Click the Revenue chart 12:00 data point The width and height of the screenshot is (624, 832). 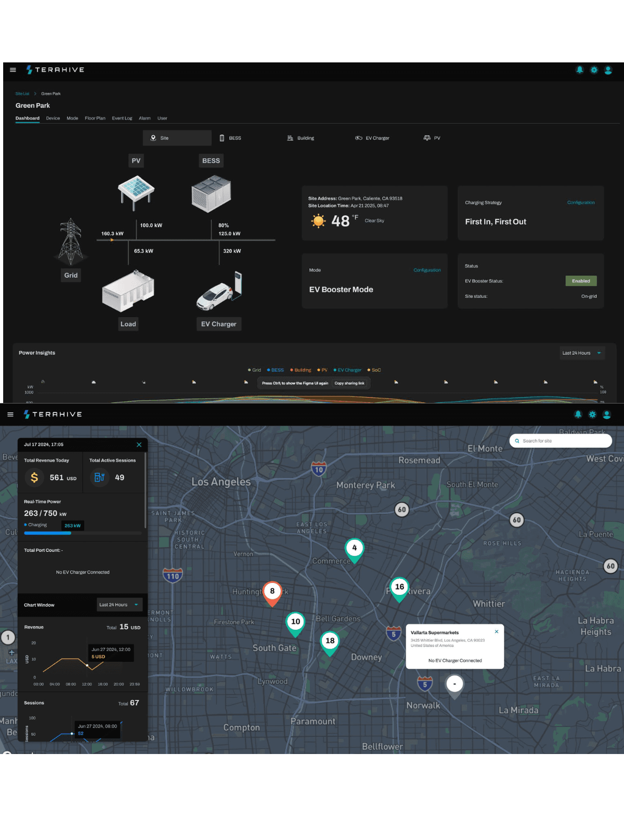click(x=87, y=665)
